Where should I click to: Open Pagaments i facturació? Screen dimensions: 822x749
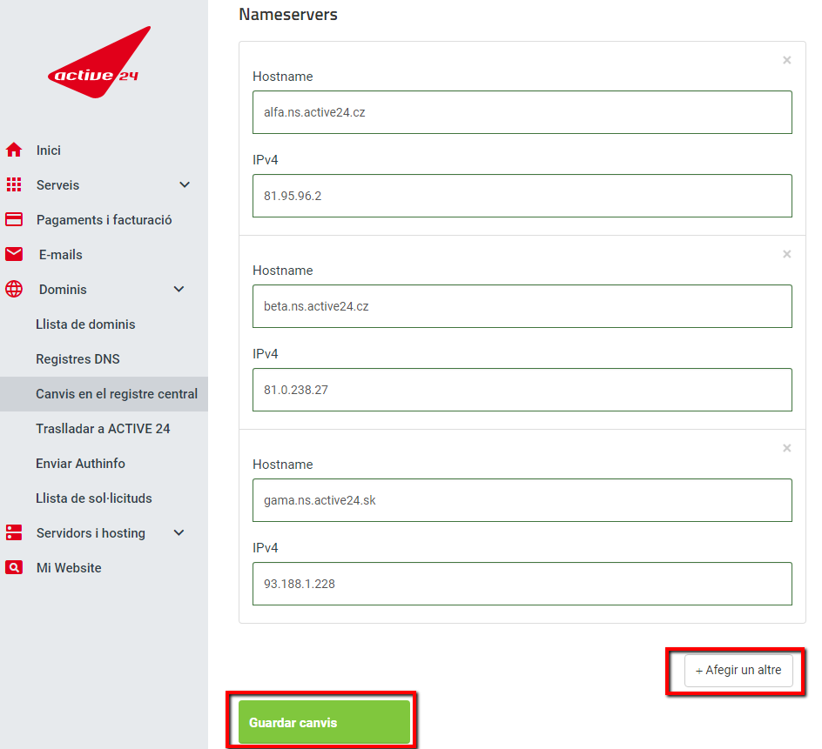[104, 220]
